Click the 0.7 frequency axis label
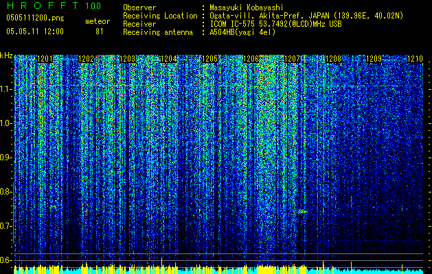 (x=6, y=226)
